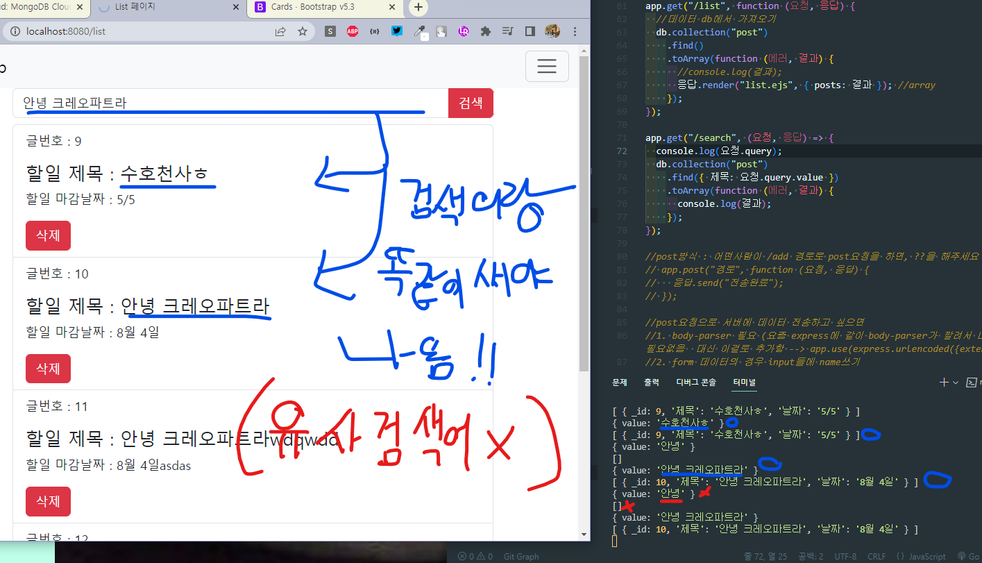The height and width of the screenshot is (563, 982).
Task: Click the .find({ 제목: 요청.query.value }) line
Action: [x=752, y=178]
